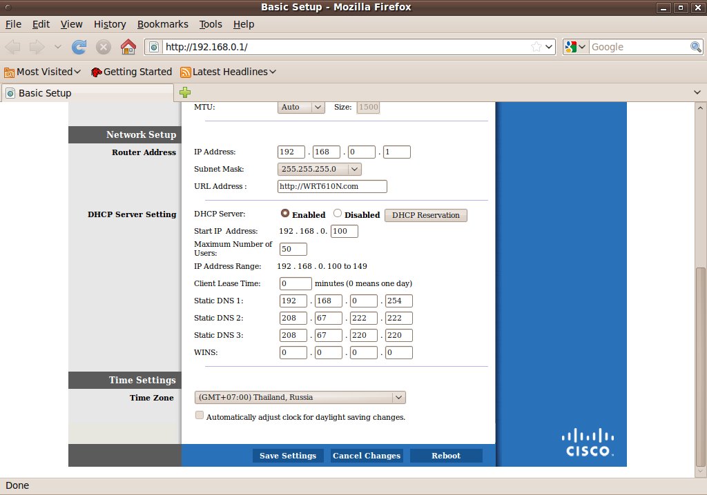Image resolution: width=707 pixels, height=495 pixels.
Task: Click the search magnifier icon
Action: pos(696,47)
